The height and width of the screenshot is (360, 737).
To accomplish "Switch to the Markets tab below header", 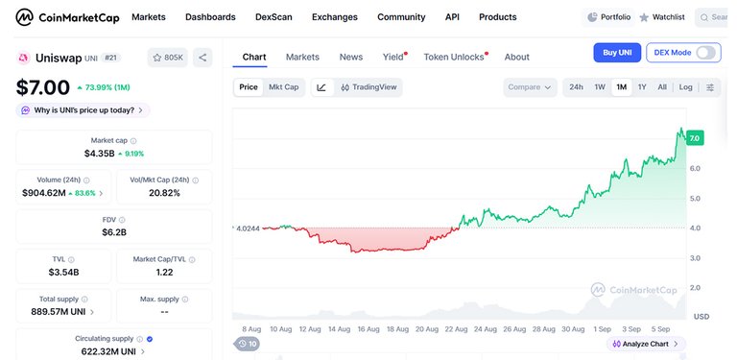I will tap(302, 58).
